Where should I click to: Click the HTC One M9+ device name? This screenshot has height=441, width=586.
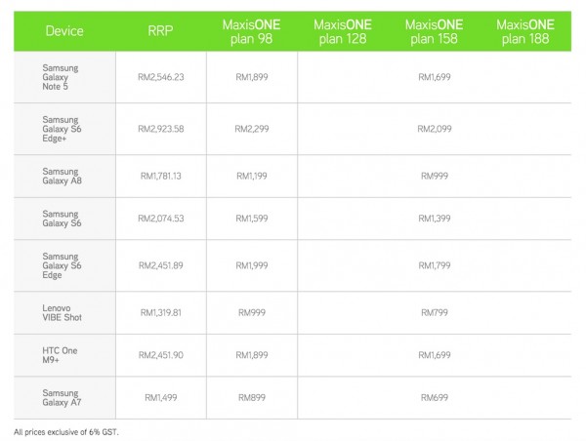(60, 356)
